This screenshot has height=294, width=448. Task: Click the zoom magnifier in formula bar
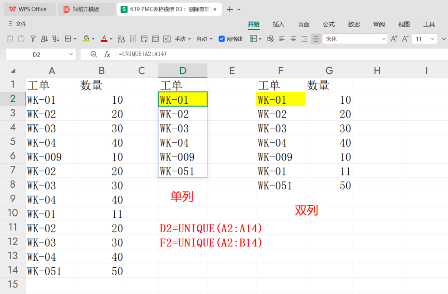point(94,54)
